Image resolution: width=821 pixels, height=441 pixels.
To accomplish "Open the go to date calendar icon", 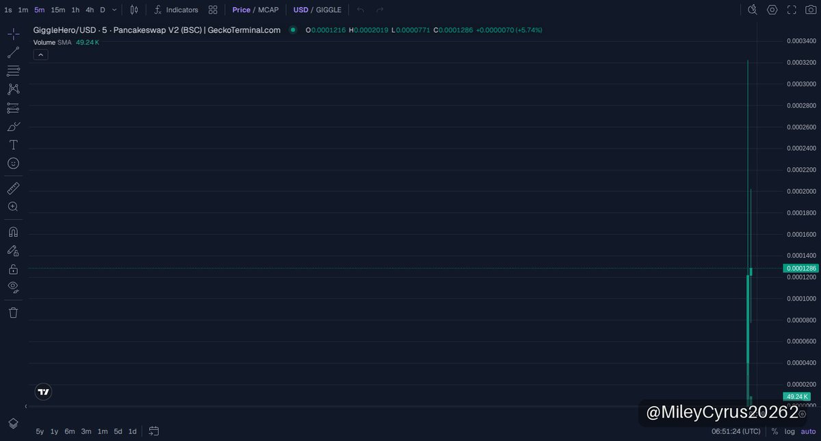I will (154, 431).
